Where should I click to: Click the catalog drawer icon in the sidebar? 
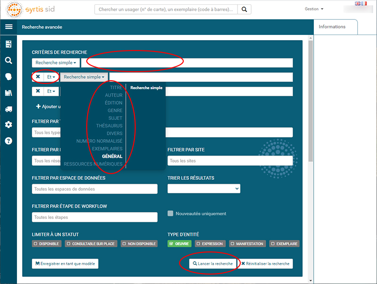[8, 44]
